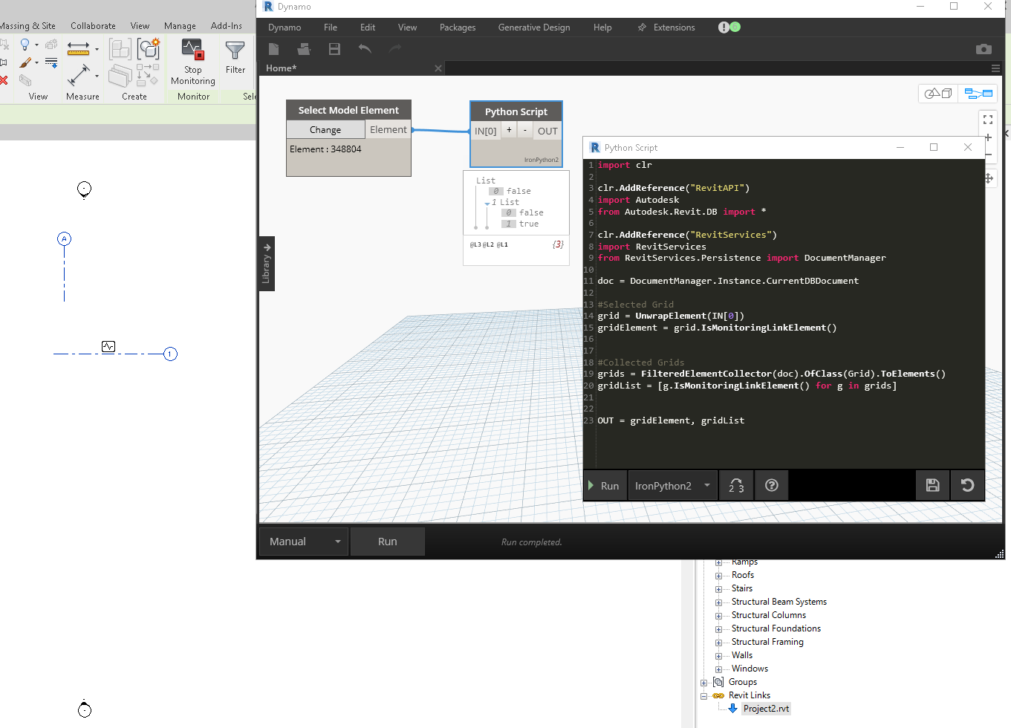Viewport: 1011px width, 728px height.
Task: Save changes in Python Script editor
Action: 933,485
